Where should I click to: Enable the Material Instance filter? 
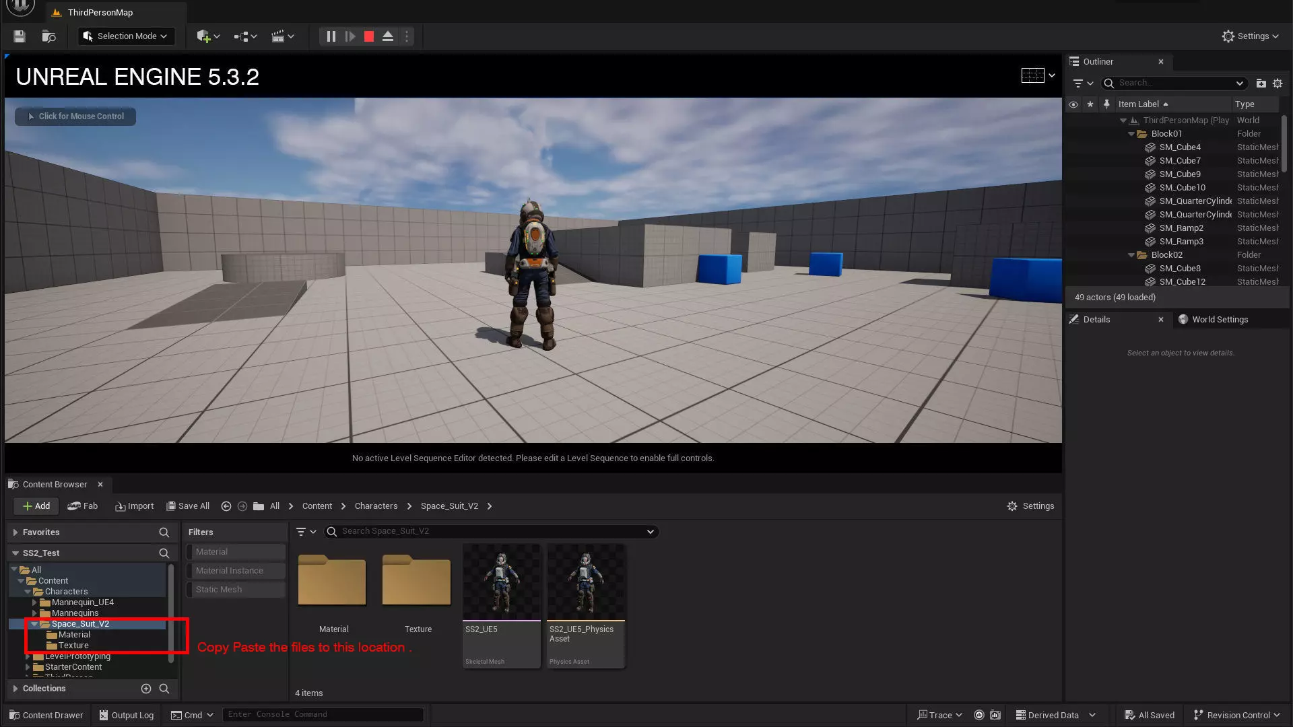[236, 571]
